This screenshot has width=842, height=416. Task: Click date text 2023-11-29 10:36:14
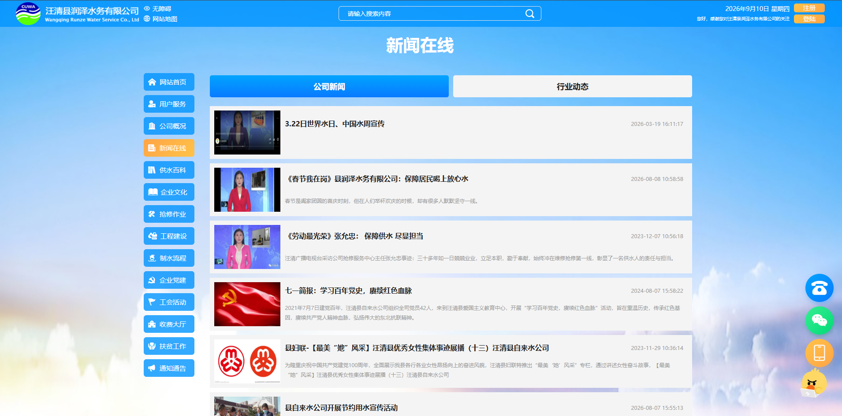tap(657, 348)
